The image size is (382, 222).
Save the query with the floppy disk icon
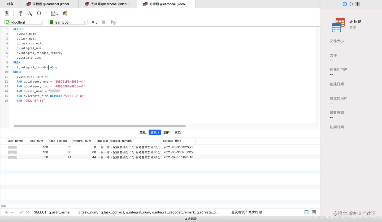tap(7, 13)
